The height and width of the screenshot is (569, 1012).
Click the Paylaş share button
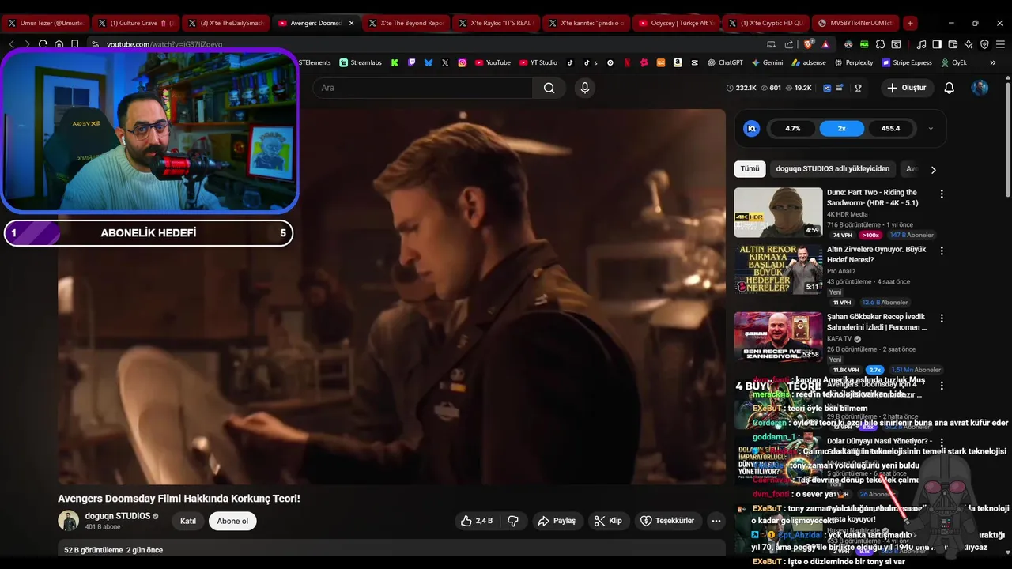point(557,521)
